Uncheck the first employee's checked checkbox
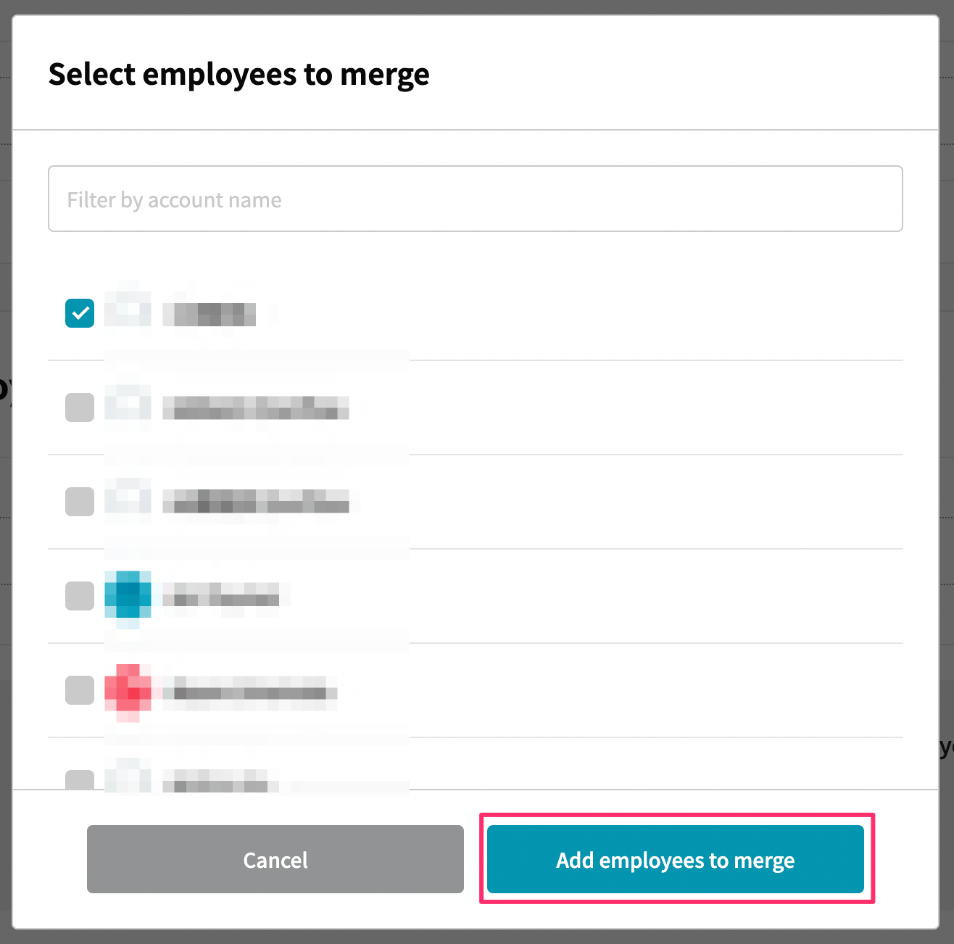 80,313
